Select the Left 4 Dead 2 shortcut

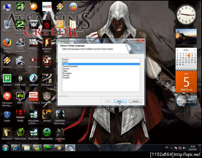click(34, 62)
